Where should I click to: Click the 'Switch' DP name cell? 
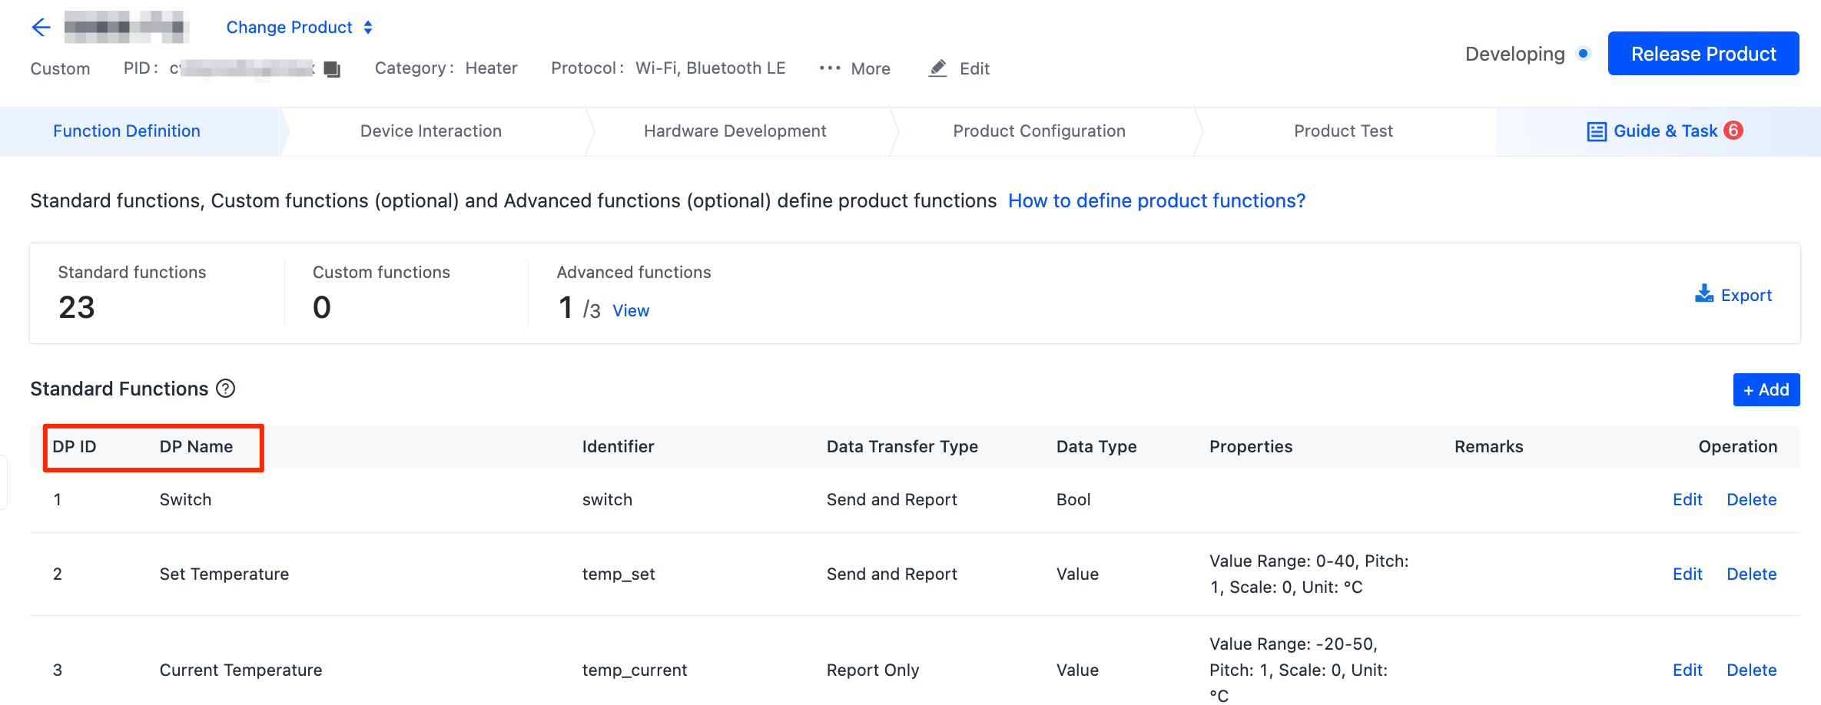click(x=185, y=499)
